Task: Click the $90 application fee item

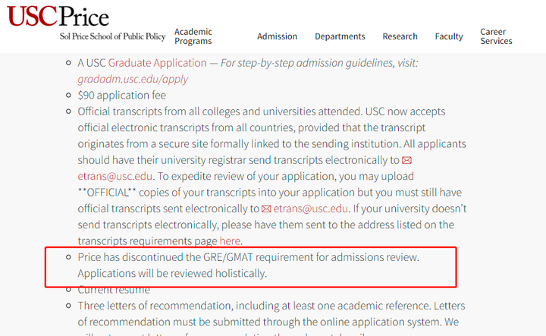Action: coord(121,95)
